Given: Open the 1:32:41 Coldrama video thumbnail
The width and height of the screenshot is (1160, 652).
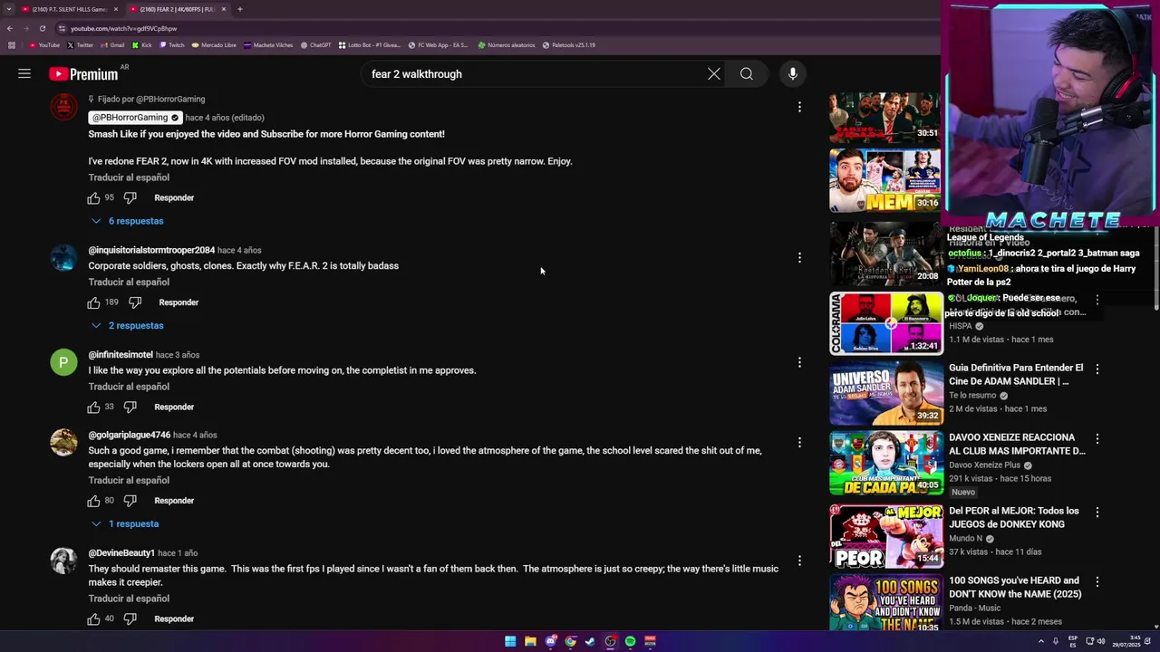Looking at the screenshot, I should [x=886, y=323].
